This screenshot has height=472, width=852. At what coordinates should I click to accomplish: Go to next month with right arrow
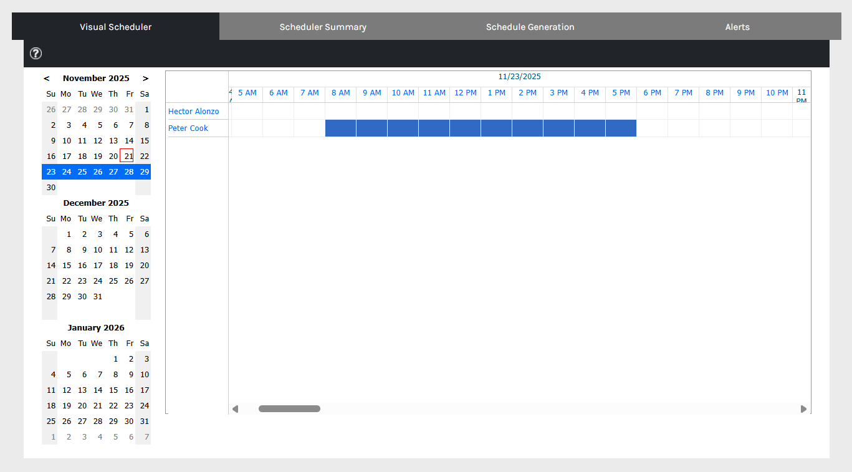(145, 79)
